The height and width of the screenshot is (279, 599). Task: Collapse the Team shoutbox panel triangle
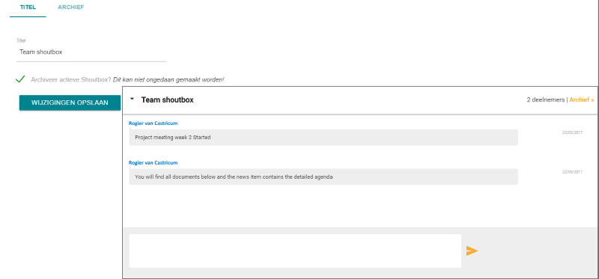(x=133, y=99)
